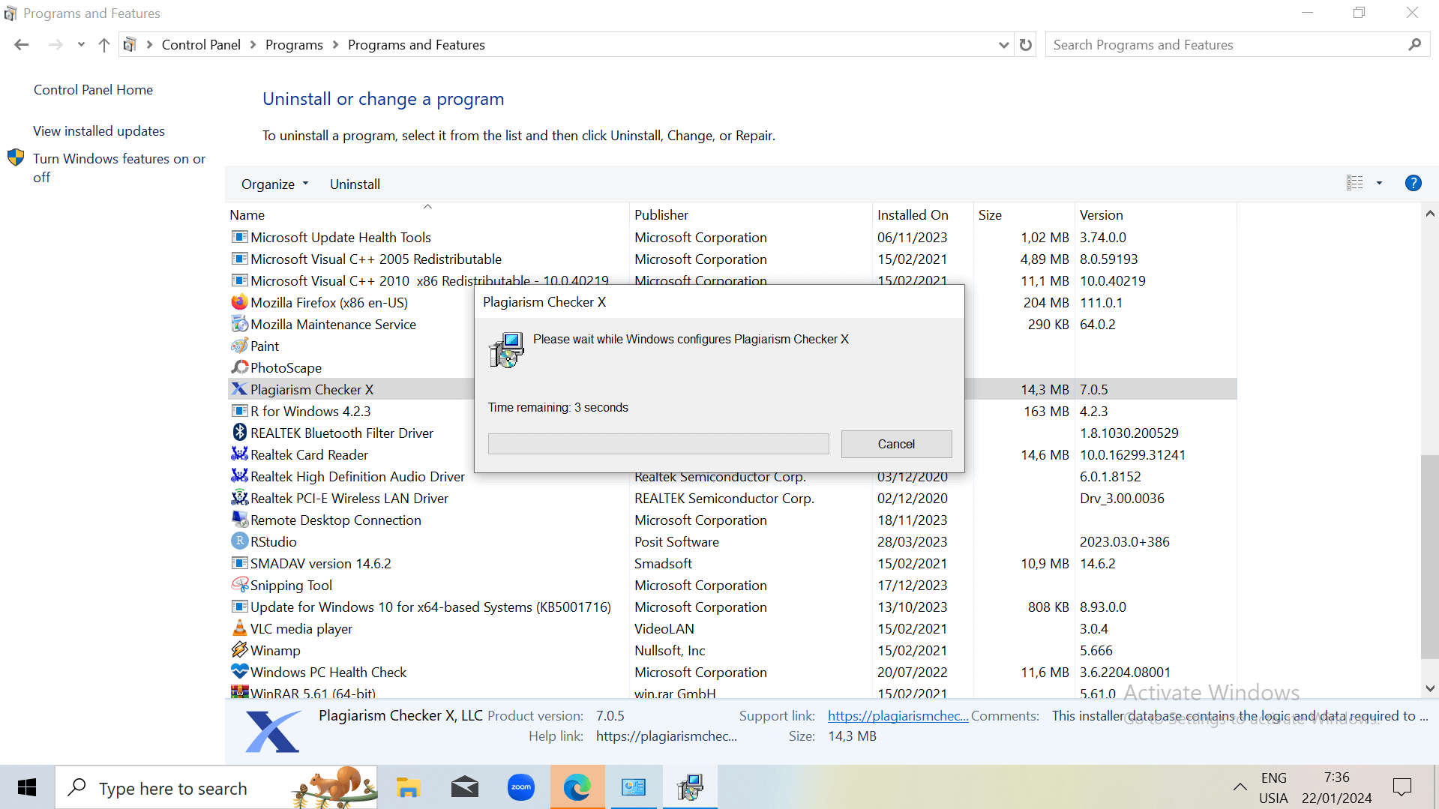
Task: Open the Mail app from taskbar
Action: 465,787
